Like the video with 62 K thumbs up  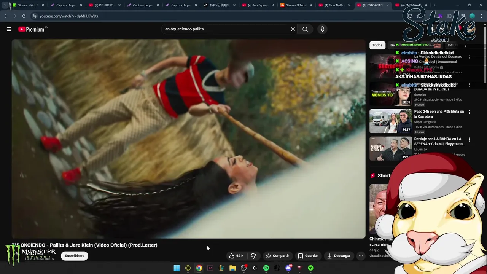[236, 256]
